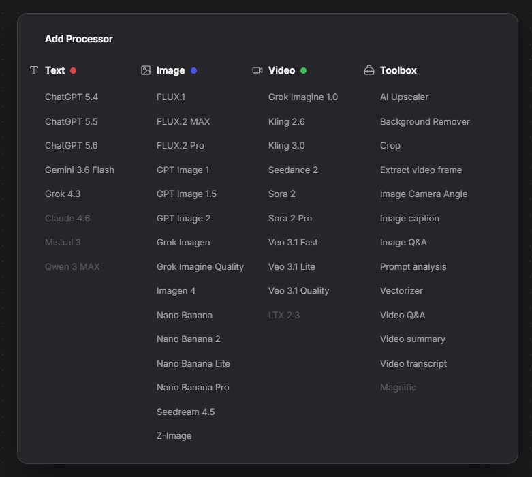Click the dimmed LTX 2.3 entry
The height and width of the screenshot is (477, 532).
284,315
